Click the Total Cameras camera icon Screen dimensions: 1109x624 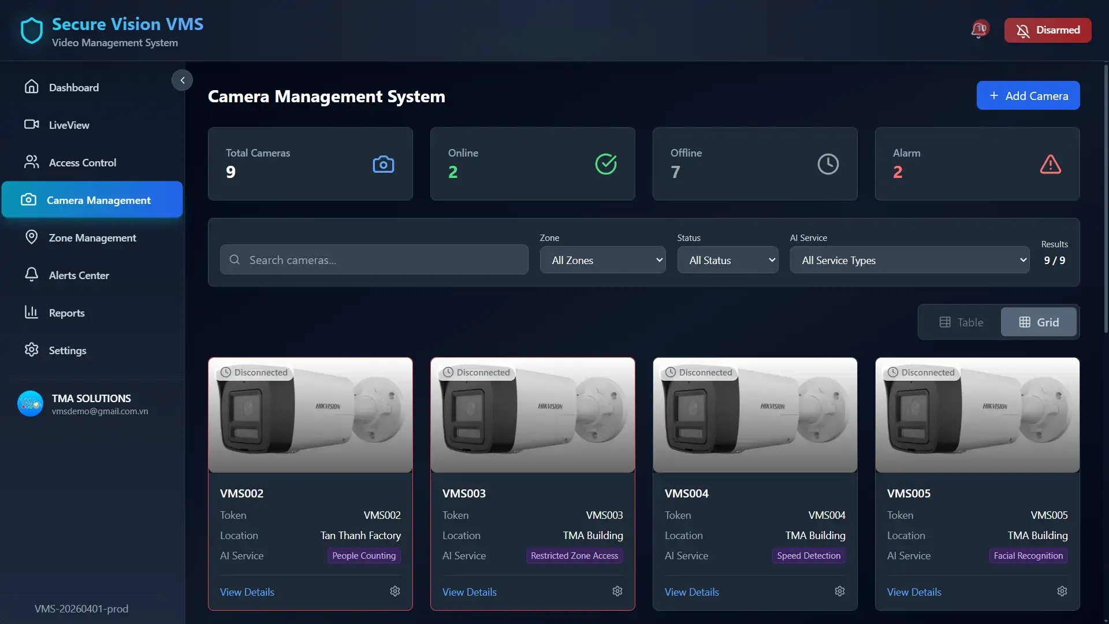(x=384, y=164)
